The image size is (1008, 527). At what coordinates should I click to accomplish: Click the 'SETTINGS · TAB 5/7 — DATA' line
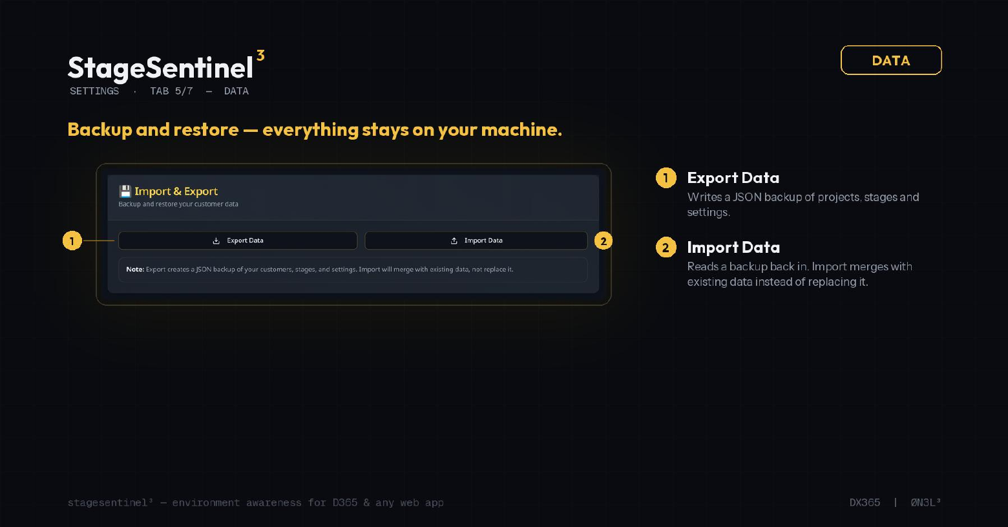click(x=159, y=91)
